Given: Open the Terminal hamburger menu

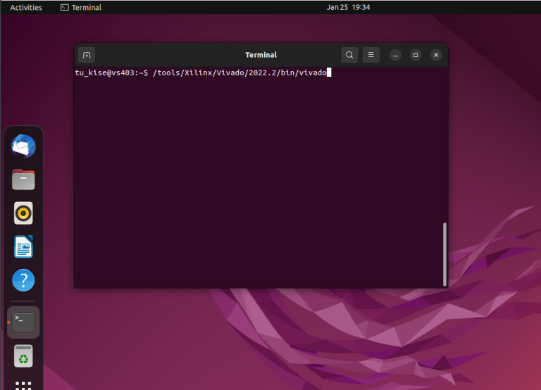Looking at the screenshot, I should pos(371,55).
